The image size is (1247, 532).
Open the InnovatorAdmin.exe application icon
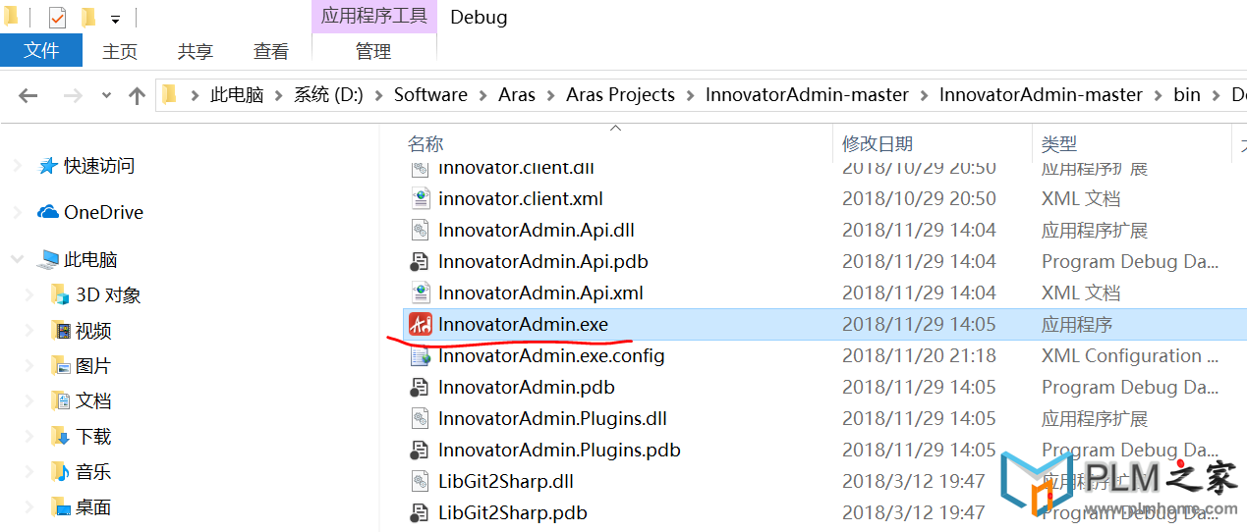(x=421, y=324)
